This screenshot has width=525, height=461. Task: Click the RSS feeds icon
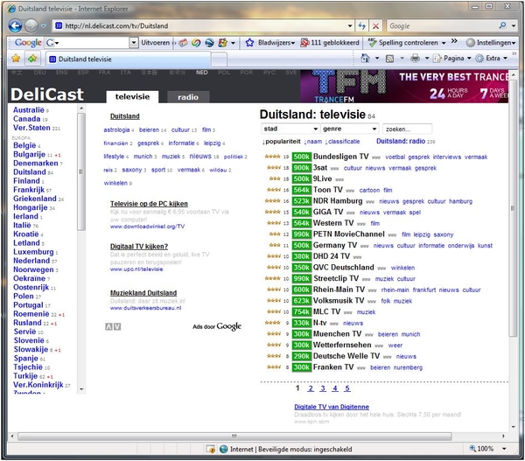[x=389, y=59]
